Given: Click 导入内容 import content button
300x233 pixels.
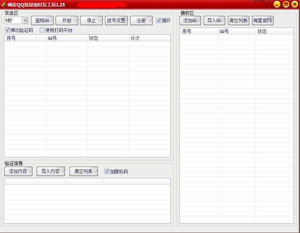Looking at the screenshot, I should pyautogui.click(x=51, y=171).
